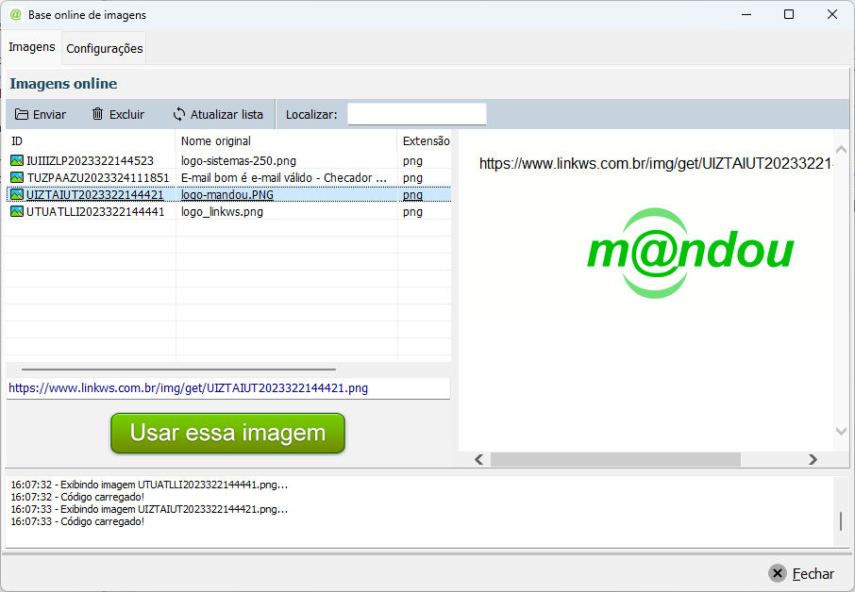Image resolution: width=855 pixels, height=592 pixels.
Task: Select ID TUZPAAZU2023324111851
Action: [97, 177]
